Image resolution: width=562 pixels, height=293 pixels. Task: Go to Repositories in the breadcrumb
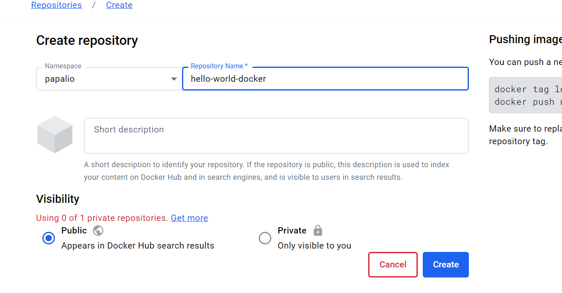(x=57, y=5)
